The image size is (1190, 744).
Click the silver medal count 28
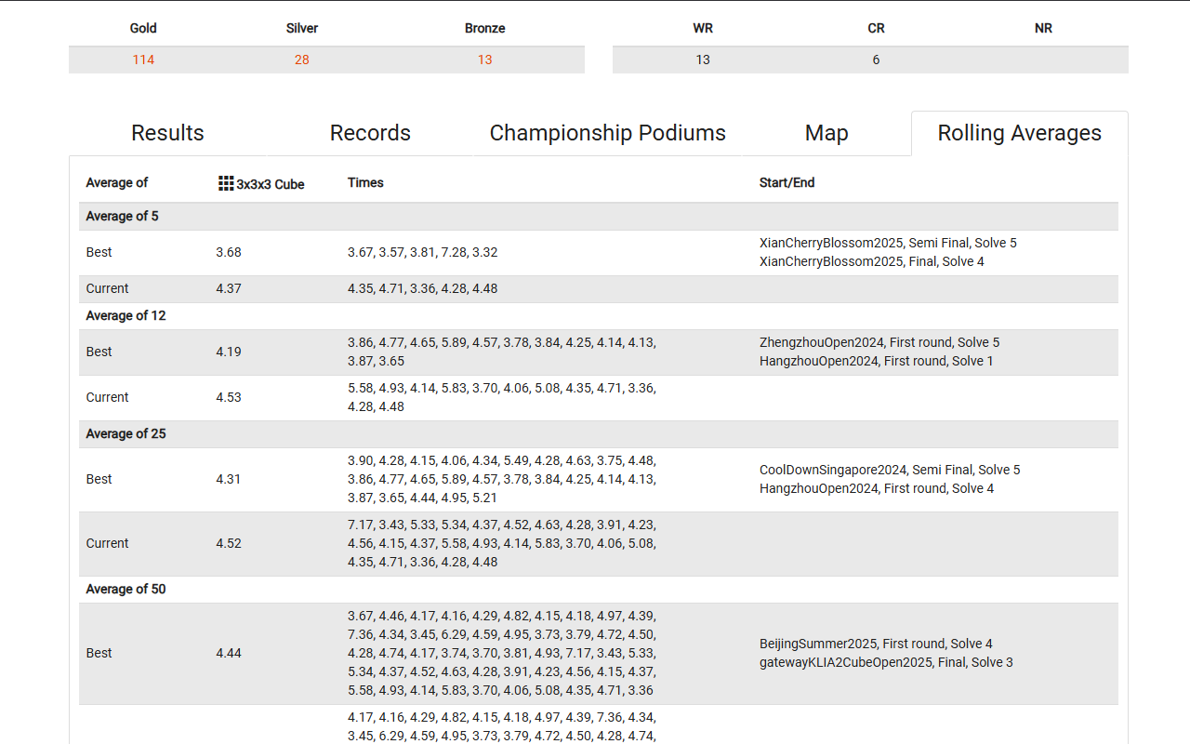coord(302,60)
